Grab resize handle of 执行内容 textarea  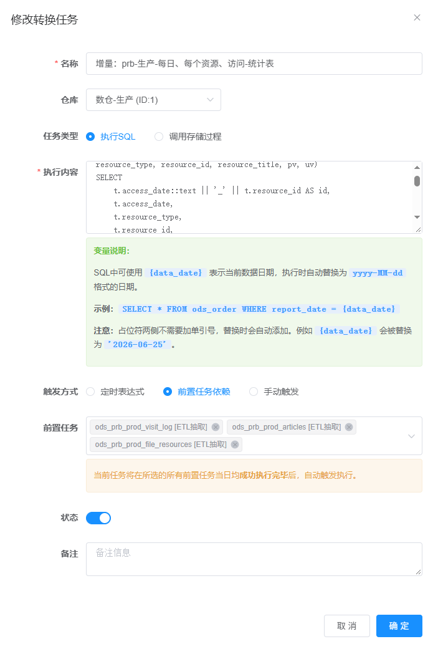pyautogui.click(x=418, y=229)
